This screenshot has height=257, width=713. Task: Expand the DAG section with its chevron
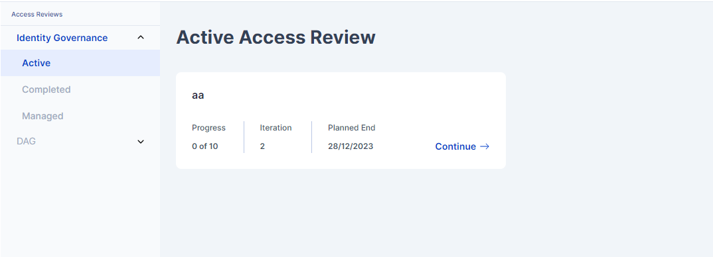[x=141, y=142]
